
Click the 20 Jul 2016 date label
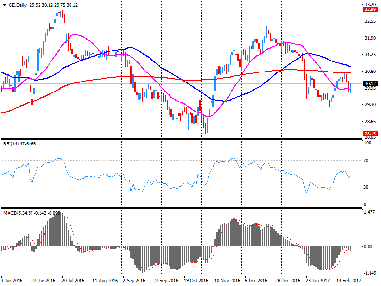coord(73,281)
